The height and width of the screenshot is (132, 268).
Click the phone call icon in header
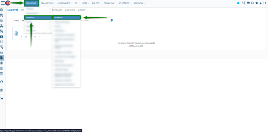pos(244,3)
